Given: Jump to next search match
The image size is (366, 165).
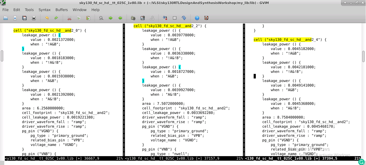Looking at the screenshot, I should pyautogui.click(x=110, y=18).
